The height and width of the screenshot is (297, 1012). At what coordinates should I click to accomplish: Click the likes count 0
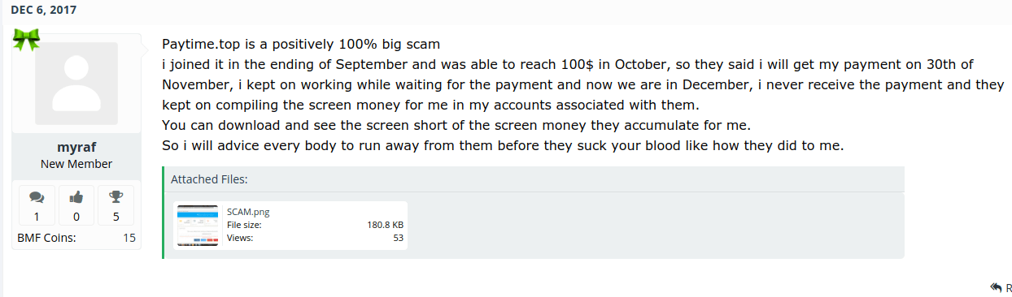[76, 217]
